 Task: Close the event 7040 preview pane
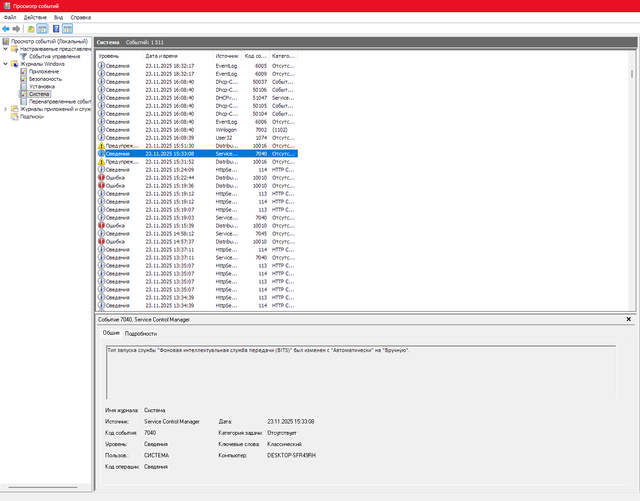coord(629,319)
